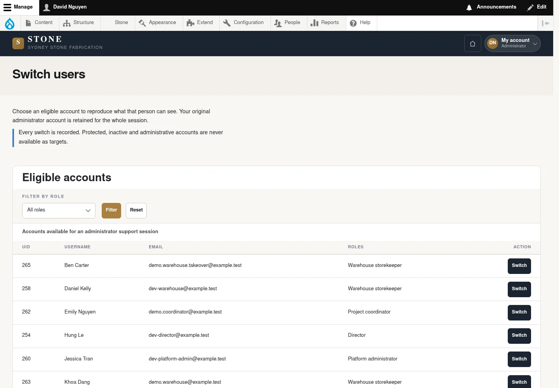Click the DN avatar circle
The width and height of the screenshot is (559, 388).
(493, 43)
